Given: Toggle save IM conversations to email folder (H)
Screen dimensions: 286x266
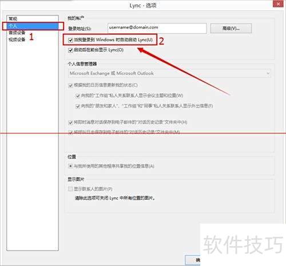Looking at the screenshot, I should tap(70, 122).
